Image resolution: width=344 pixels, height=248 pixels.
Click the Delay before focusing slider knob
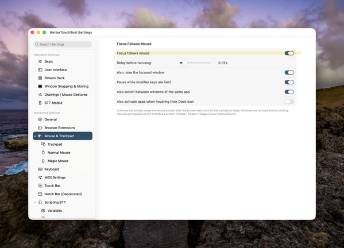[185, 63]
